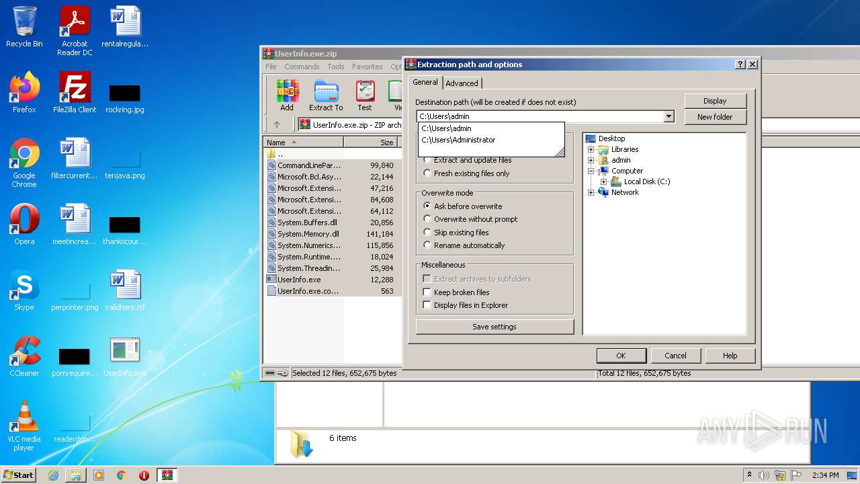
Task: Open Opera desktop shortcut
Action: 24,225
